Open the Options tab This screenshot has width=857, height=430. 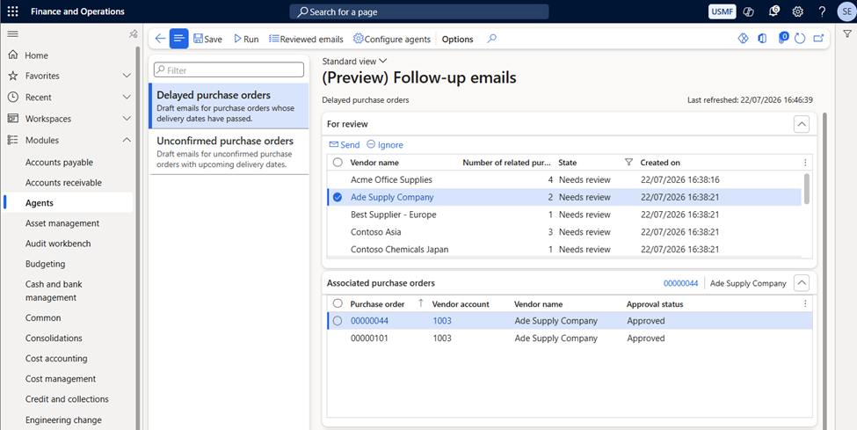[x=457, y=39]
